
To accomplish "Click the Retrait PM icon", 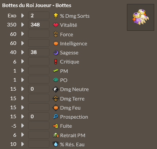I will point(56,135).
